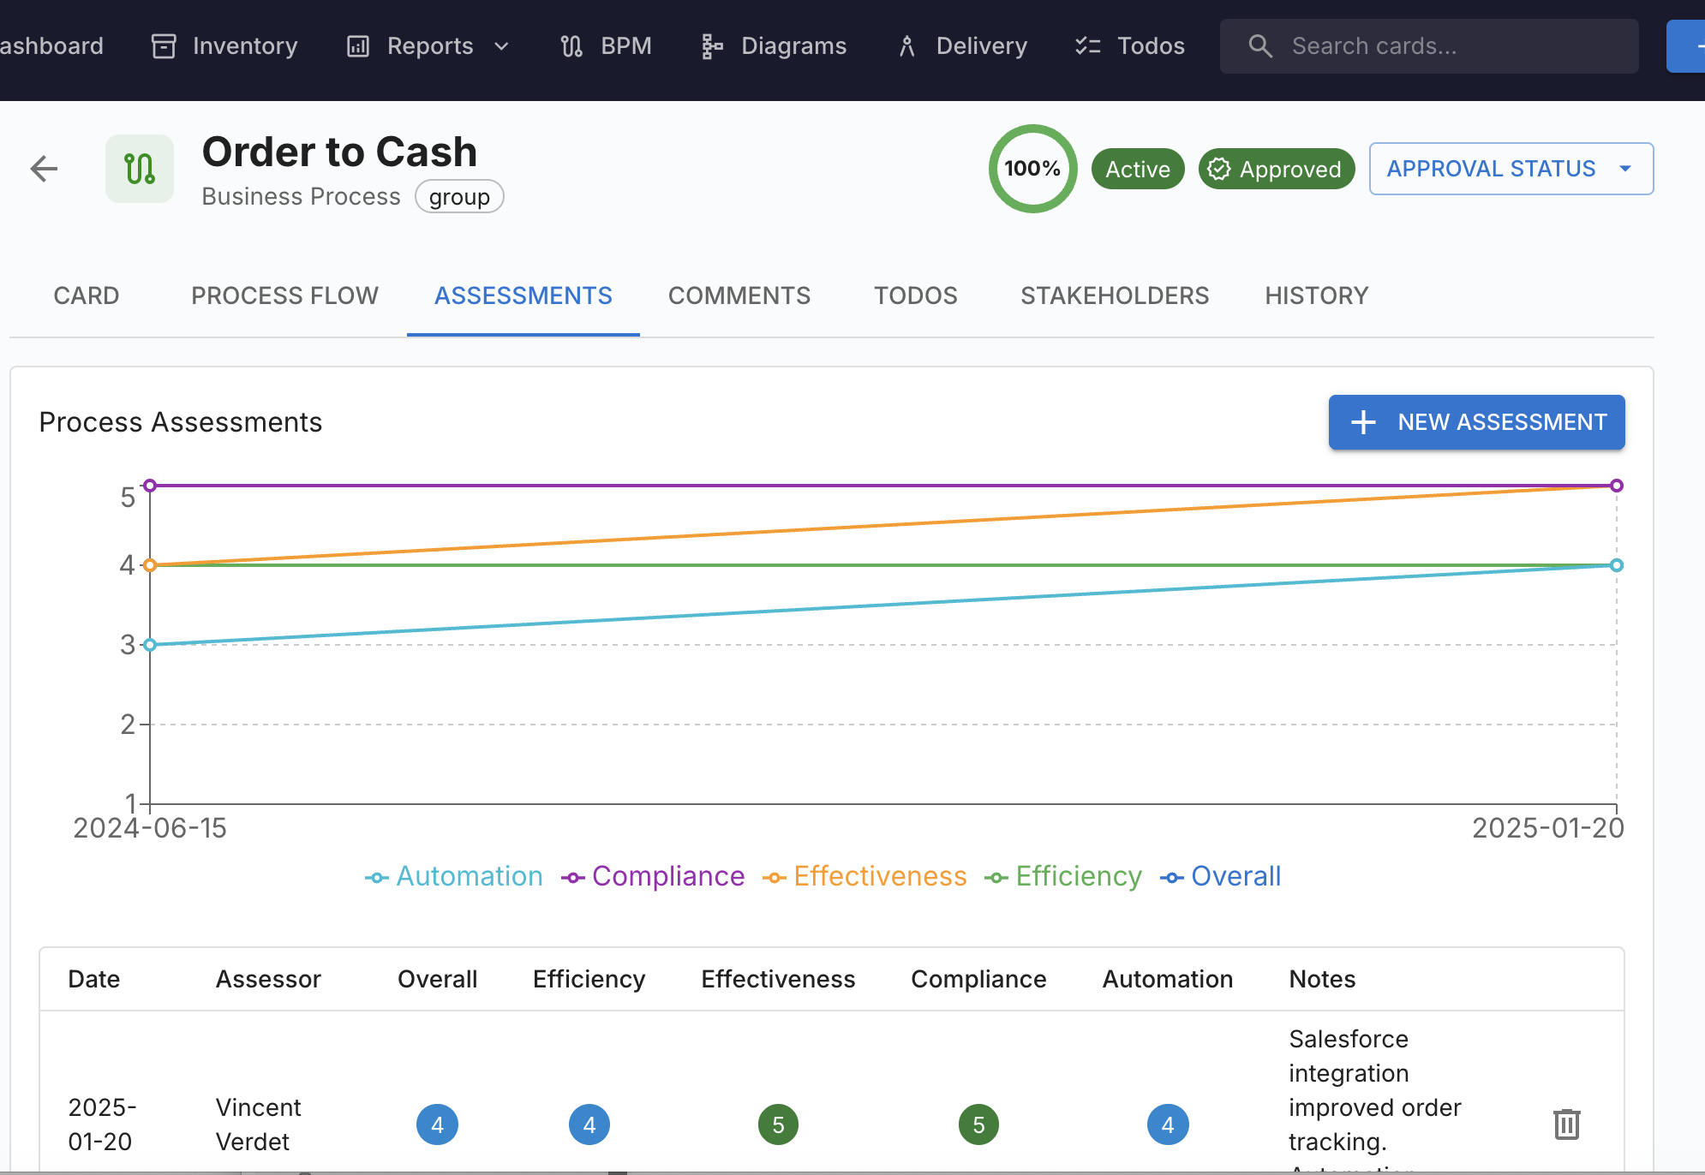Expand the Reports menu chevron
Image resolution: width=1705 pixels, height=1175 pixels.
coord(502,46)
